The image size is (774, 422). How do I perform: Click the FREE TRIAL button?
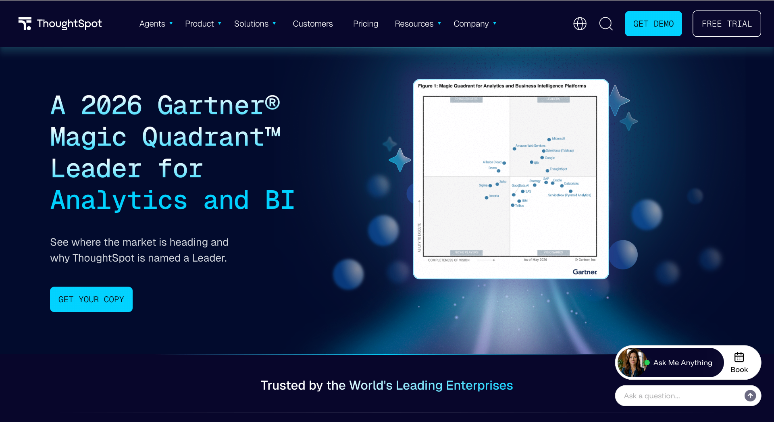point(726,24)
